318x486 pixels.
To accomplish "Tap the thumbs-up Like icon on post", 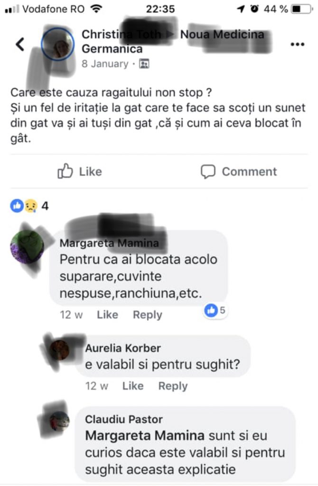I will coord(65,171).
